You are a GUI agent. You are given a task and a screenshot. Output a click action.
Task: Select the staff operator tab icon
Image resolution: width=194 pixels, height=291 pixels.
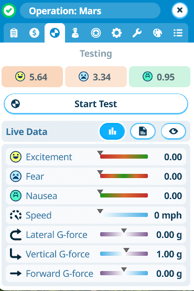[x=75, y=33]
